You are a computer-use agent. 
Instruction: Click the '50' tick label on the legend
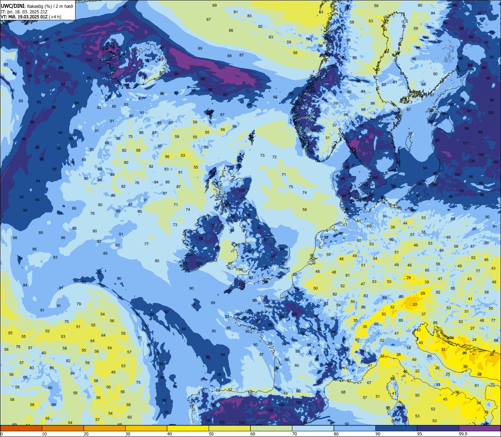coord(211,434)
